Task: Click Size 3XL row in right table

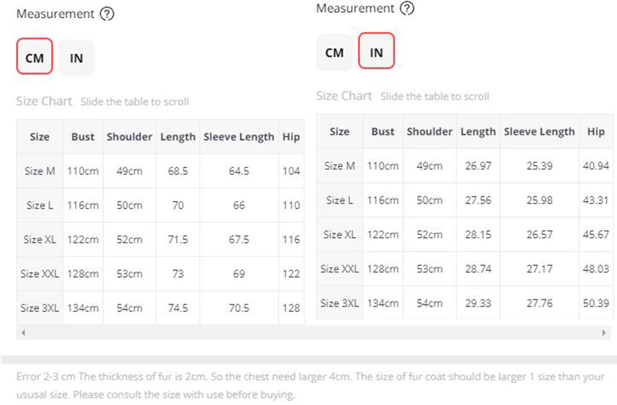Action: pyautogui.click(x=339, y=303)
